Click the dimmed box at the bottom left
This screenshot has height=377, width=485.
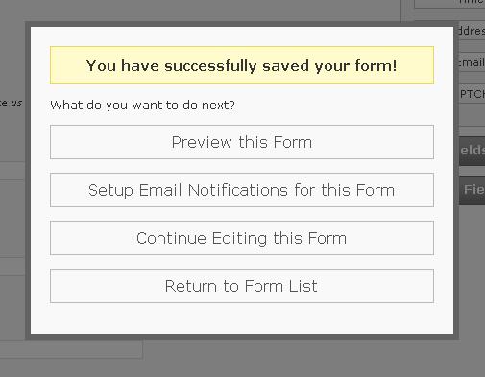tap(71, 348)
